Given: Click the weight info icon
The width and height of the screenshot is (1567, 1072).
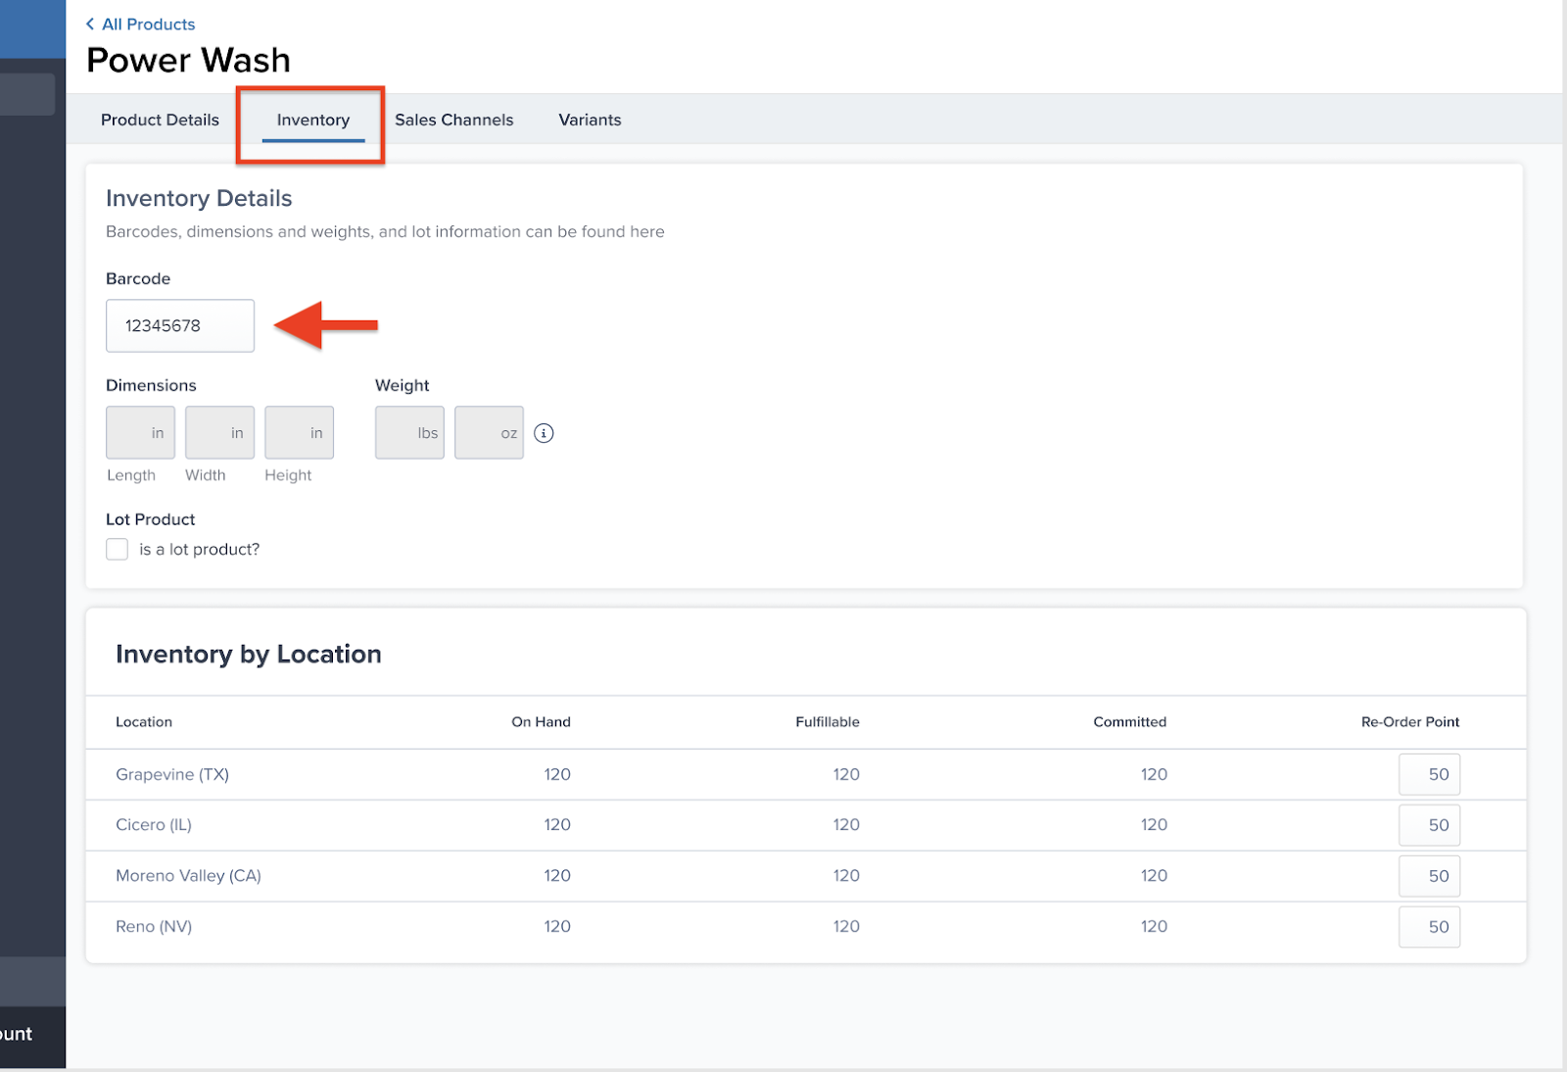Looking at the screenshot, I should [x=544, y=433].
